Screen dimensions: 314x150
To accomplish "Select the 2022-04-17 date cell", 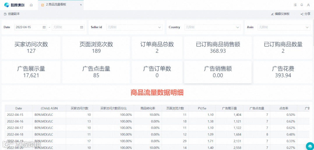I will 19,128.
